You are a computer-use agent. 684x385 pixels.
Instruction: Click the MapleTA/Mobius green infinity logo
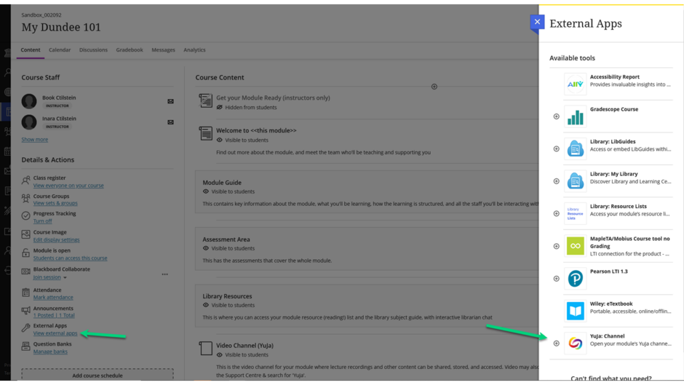575,246
